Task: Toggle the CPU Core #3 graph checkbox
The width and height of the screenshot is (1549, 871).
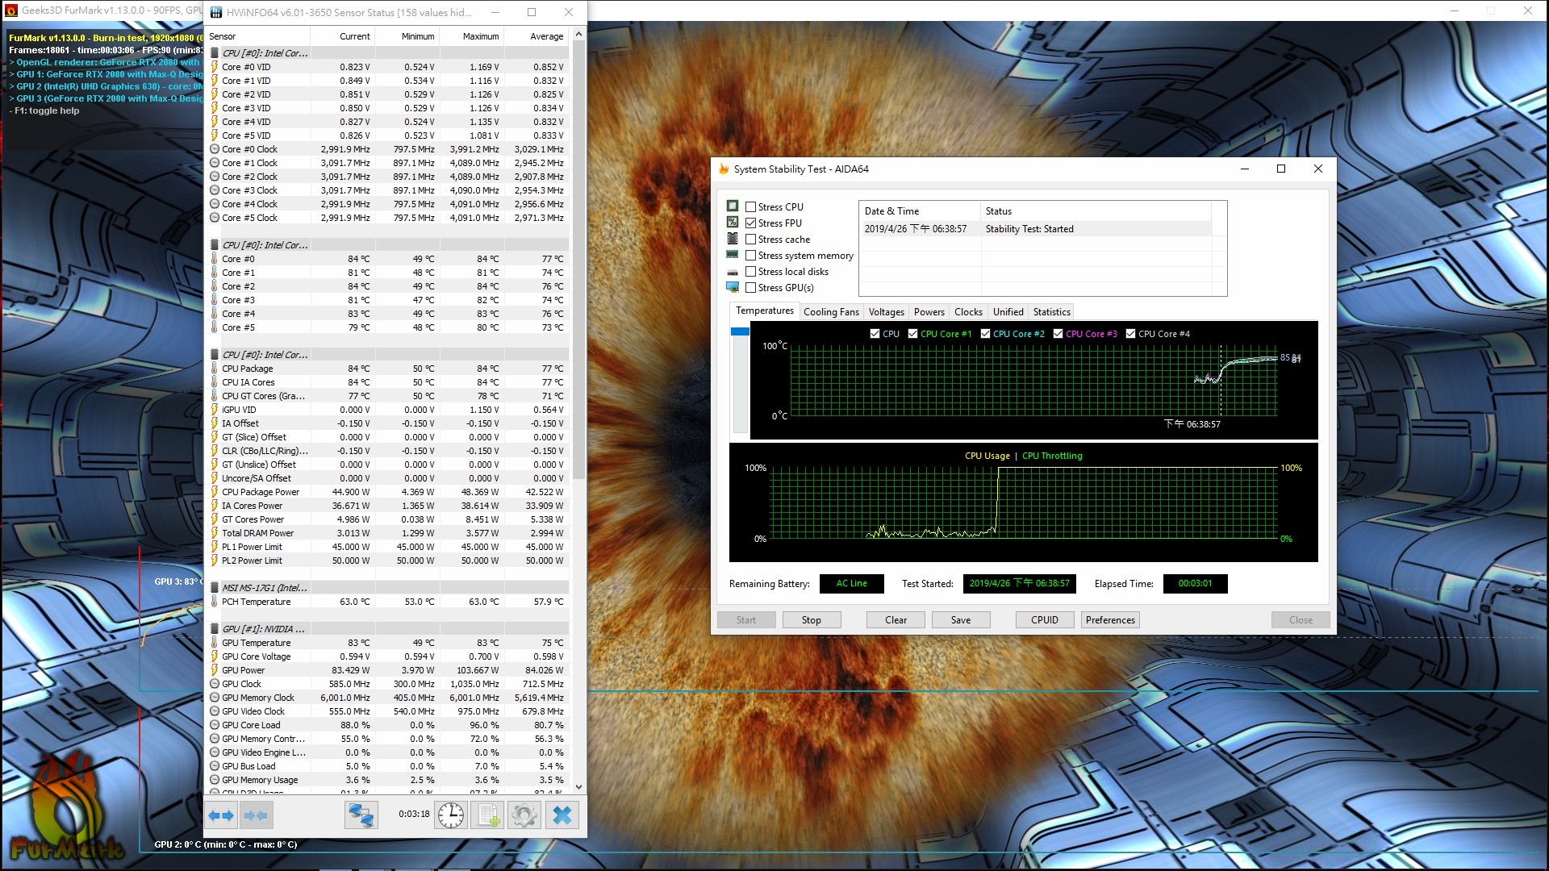Action: pos(1058,334)
